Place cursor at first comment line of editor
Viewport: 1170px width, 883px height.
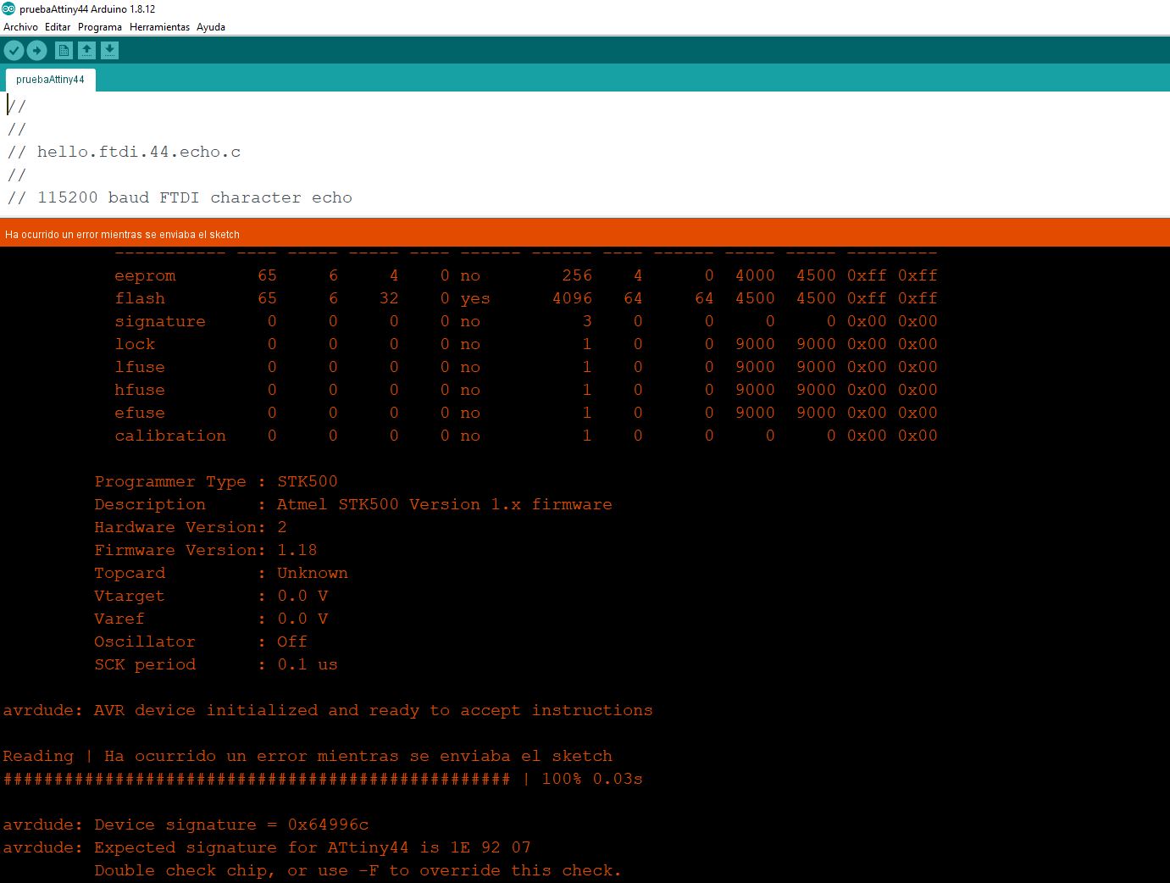click(17, 107)
